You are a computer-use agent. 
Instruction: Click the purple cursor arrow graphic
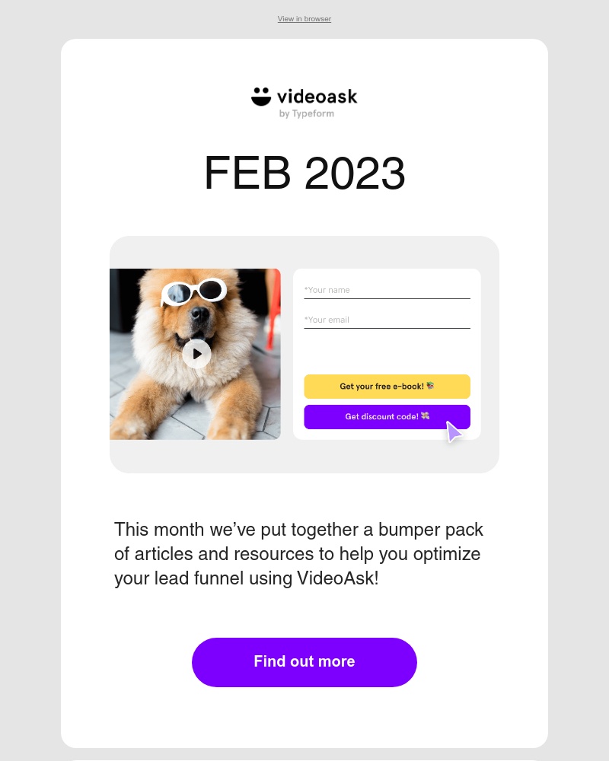454,431
